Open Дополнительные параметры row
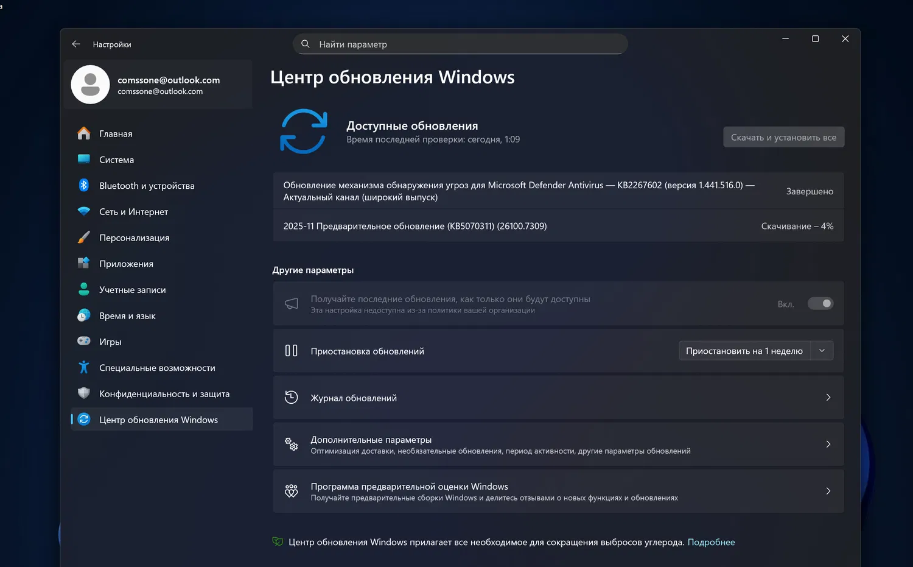This screenshot has width=913, height=567. (x=558, y=445)
